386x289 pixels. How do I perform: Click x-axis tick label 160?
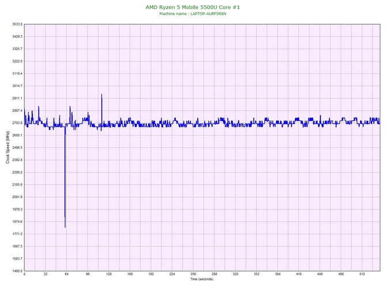click(130, 274)
